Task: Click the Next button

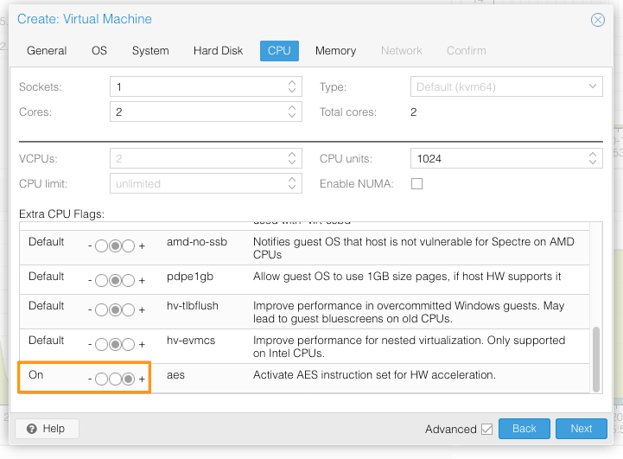Action: pyautogui.click(x=581, y=429)
